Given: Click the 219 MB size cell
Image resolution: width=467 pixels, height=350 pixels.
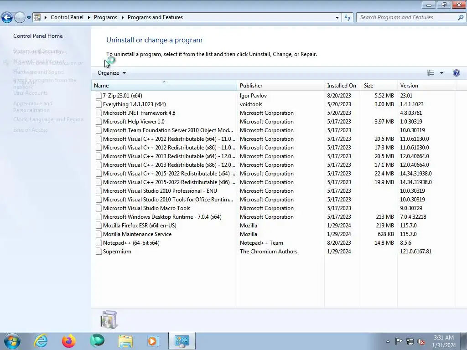Looking at the screenshot, I should 385,225.
